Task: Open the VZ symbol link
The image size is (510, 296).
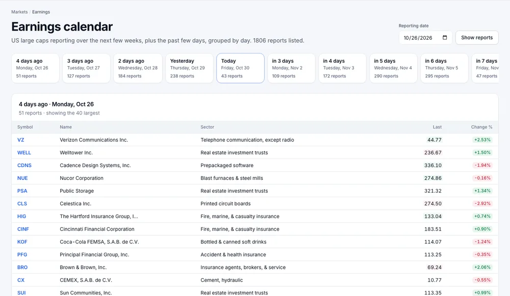Action: coord(20,140)
